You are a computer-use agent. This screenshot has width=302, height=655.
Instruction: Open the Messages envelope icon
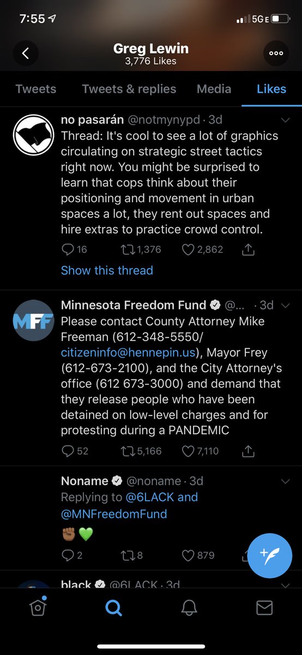point(264,608)
